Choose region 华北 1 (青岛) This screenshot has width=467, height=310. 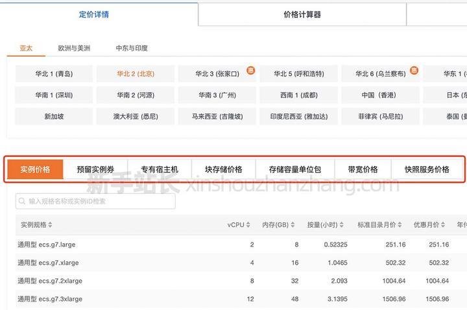coord(54,73)
